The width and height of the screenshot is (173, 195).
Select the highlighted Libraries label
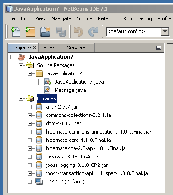point(47,98)
